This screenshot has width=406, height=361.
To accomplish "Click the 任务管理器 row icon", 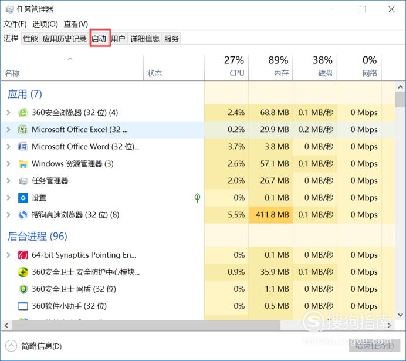I will coord(23,181).
